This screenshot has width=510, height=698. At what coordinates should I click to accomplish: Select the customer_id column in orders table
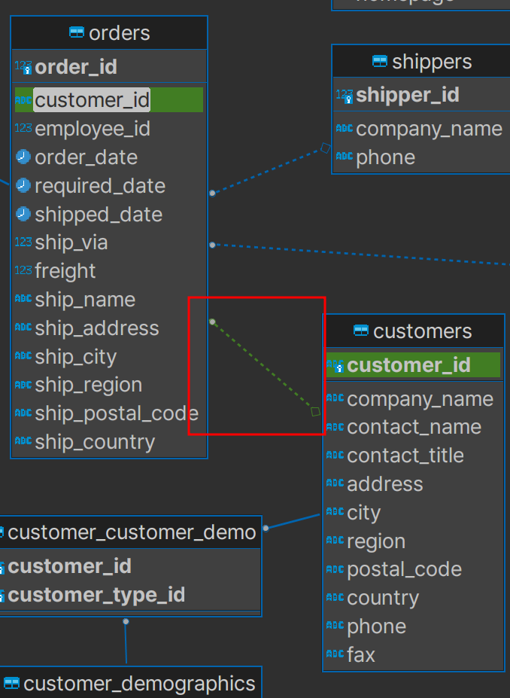point(109,99)
